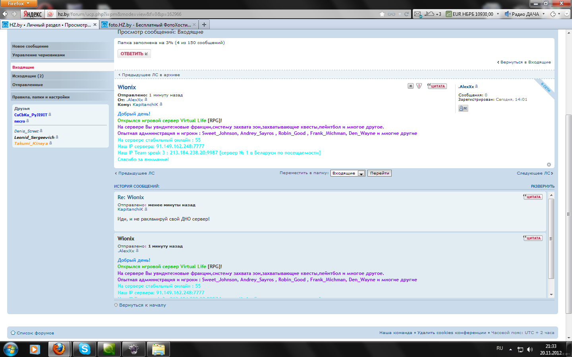Click the muted speaker radio icon
The width and height of the screenshot is (572, 357).
(x=507, y=14)
